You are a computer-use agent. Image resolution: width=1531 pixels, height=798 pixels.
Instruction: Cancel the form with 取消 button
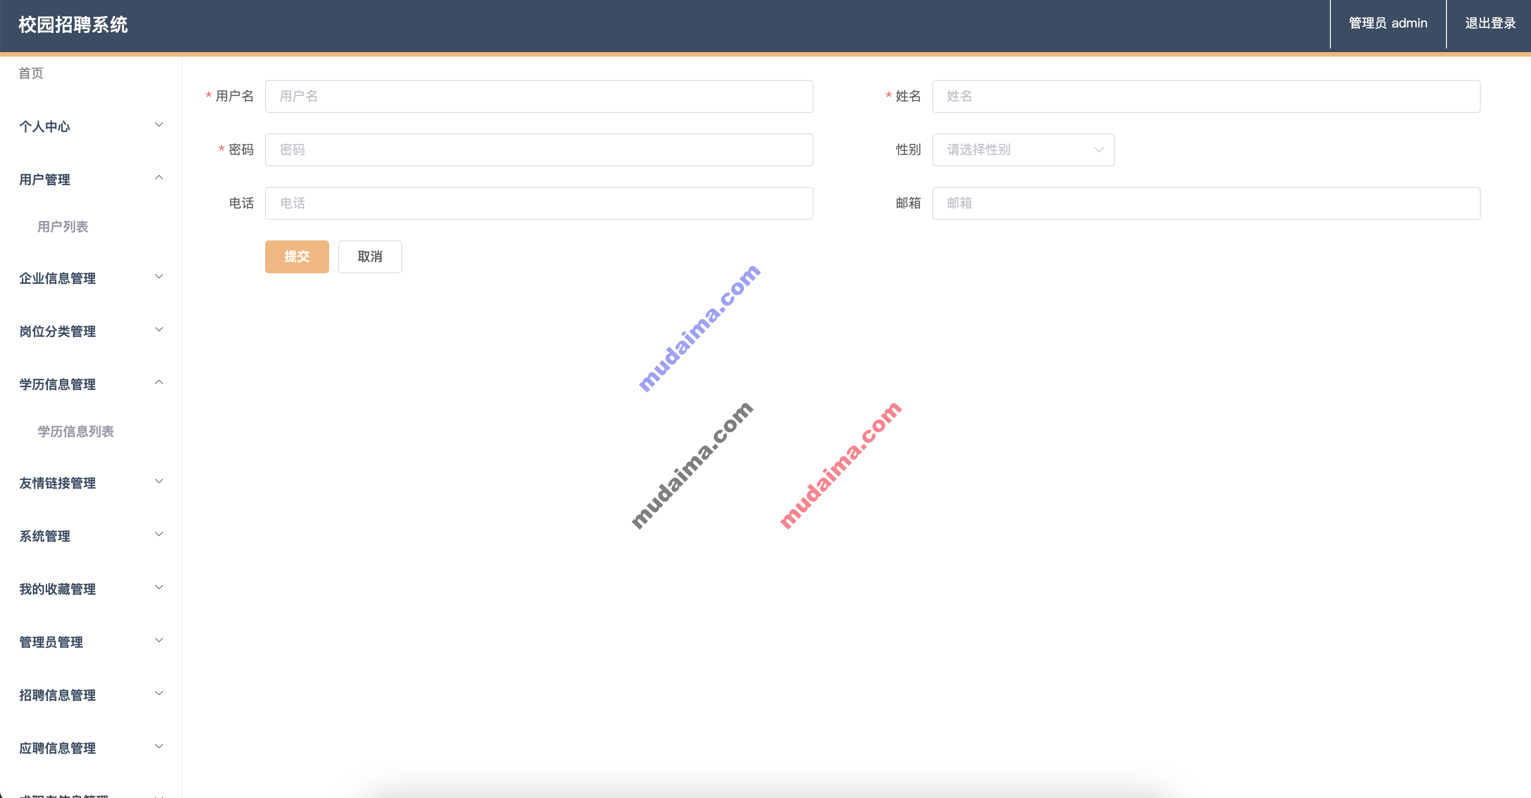[370, 257]
